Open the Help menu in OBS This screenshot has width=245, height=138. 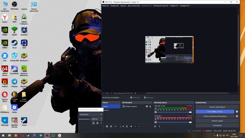(x=185, y=6)
